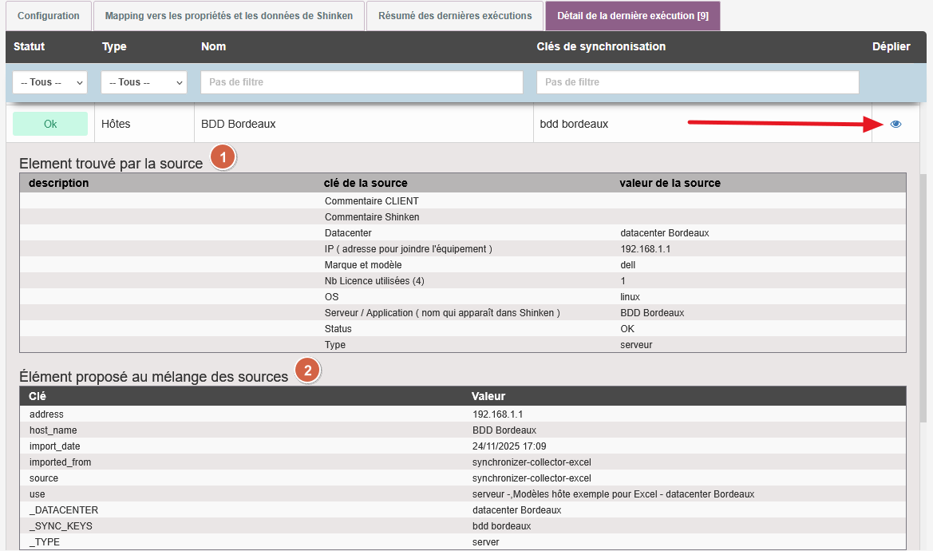Click the synchronizer-collector-excel value for imported_from

532,462
